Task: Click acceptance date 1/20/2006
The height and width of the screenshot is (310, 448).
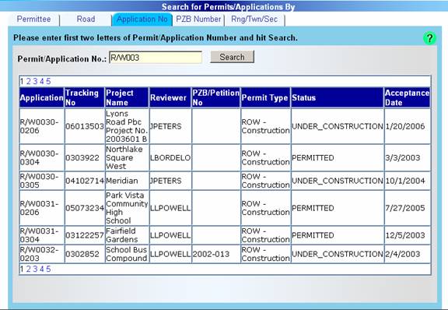Action: pyautogui.click(x=405, y=126)
